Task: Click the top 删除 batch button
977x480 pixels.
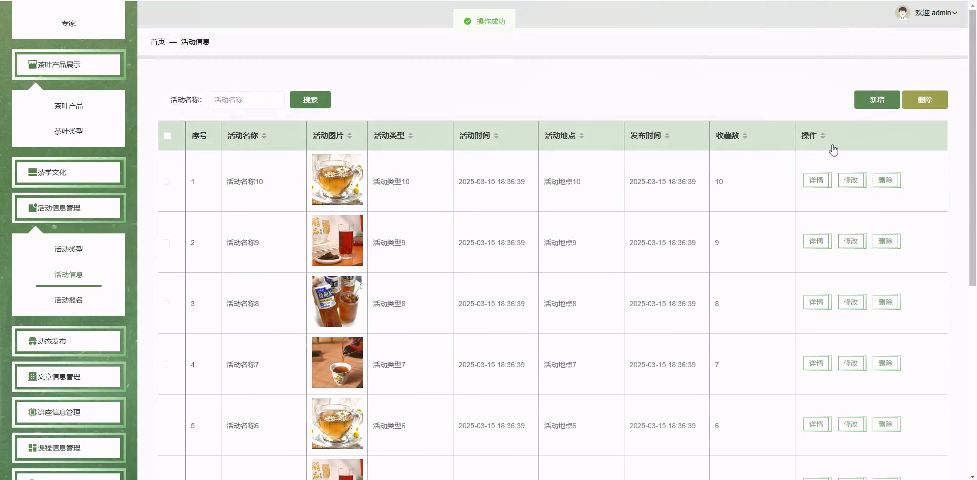Action: (x=925, y=100)
